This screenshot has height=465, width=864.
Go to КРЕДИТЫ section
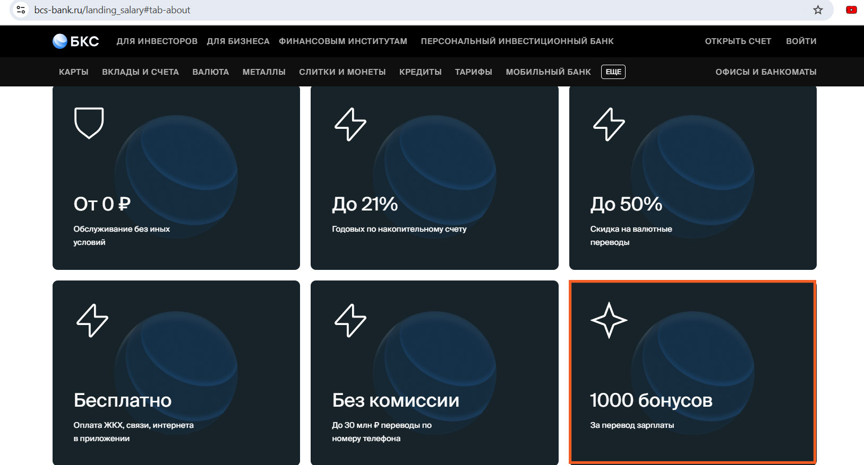[x=421, y=72]
